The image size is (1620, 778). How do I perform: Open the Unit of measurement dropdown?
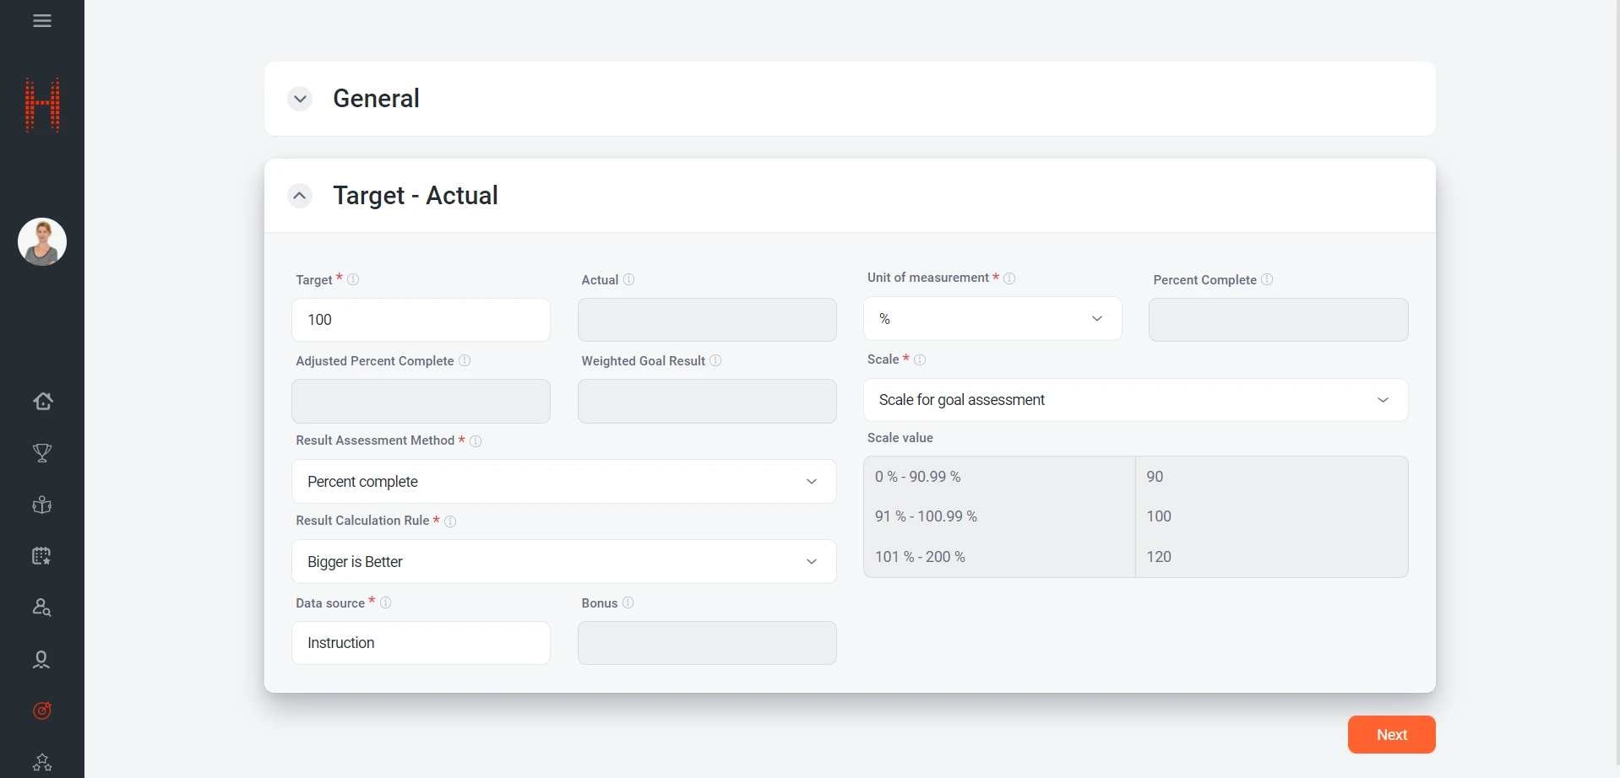click(x=992, y=319)
